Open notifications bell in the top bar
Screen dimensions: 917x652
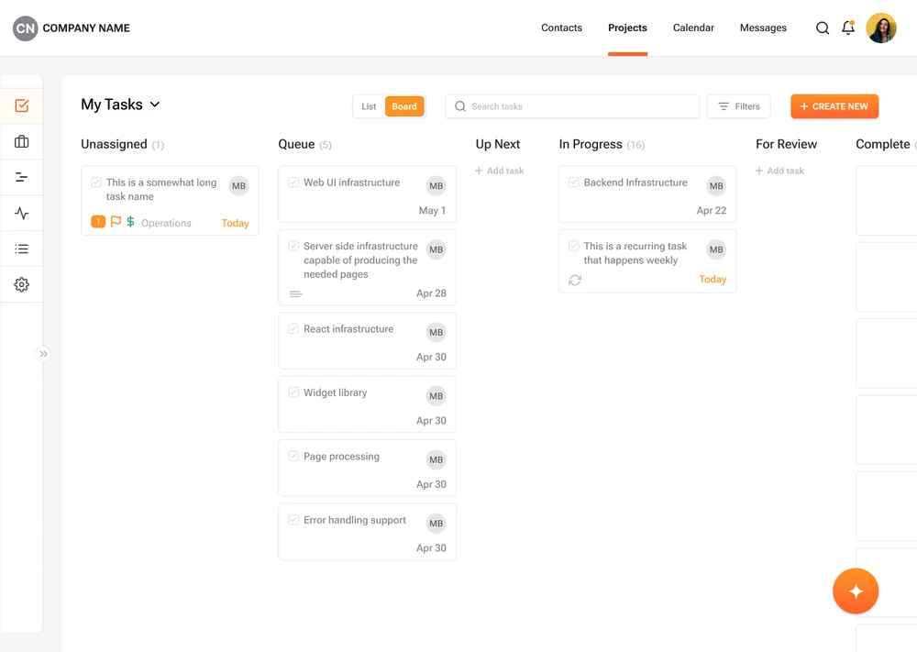tap(848, 28)
